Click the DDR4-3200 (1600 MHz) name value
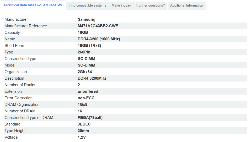The image size is (249, 142). (99, 39)
